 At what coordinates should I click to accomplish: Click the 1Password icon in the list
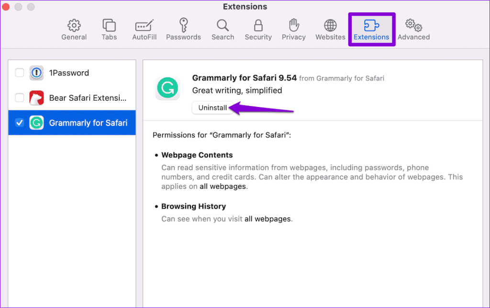pyautogui.click(x=36, y=73)
